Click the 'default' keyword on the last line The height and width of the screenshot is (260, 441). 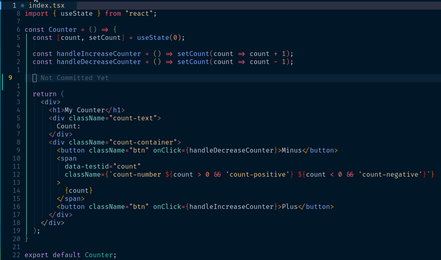pos(67,255)
